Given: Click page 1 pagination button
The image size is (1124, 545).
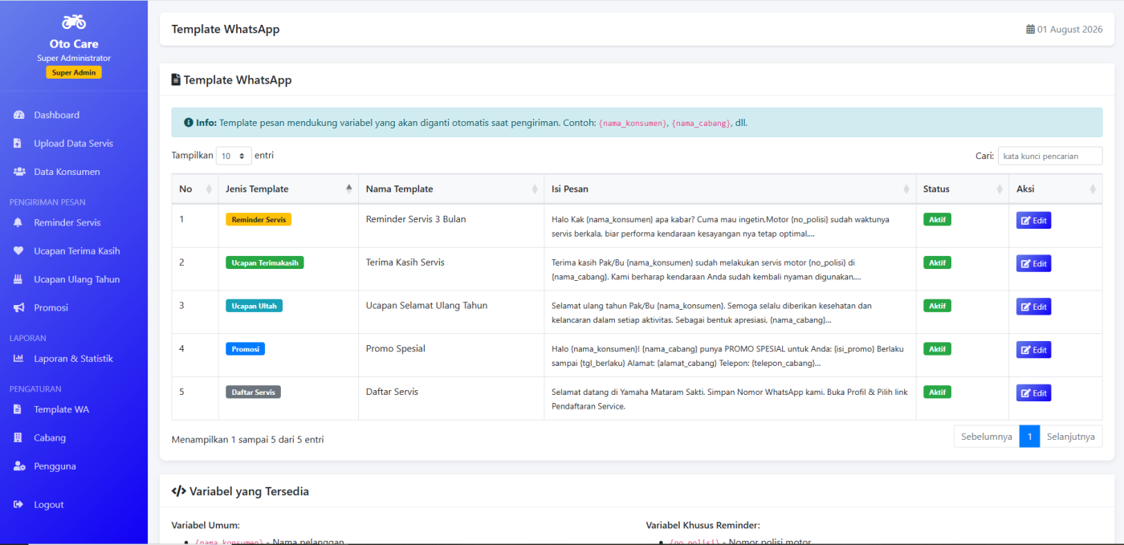Looking at the screenshot, I should [x=1029, y=437].
